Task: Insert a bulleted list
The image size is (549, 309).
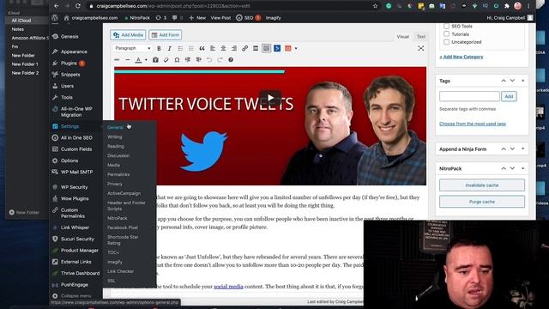Action: [180, 48]
